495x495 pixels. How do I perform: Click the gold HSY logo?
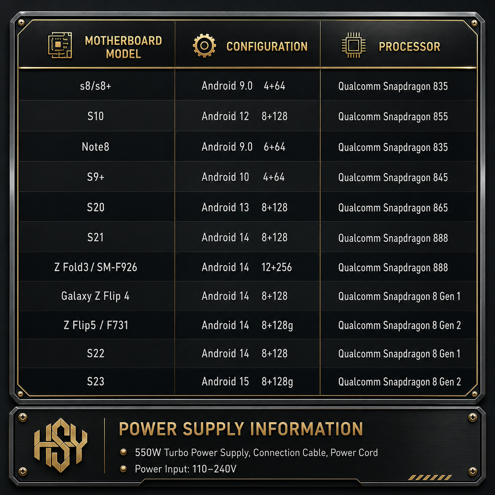coord(61,445)
